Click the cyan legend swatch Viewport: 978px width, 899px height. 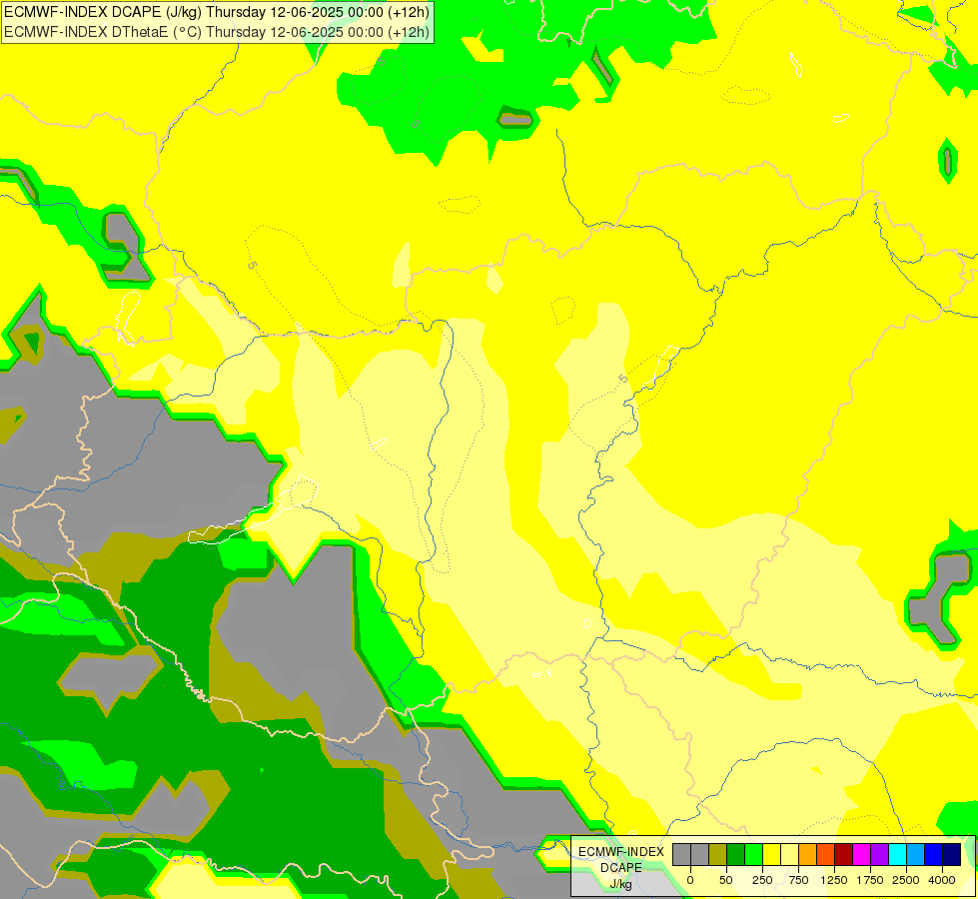pos(897,854)
